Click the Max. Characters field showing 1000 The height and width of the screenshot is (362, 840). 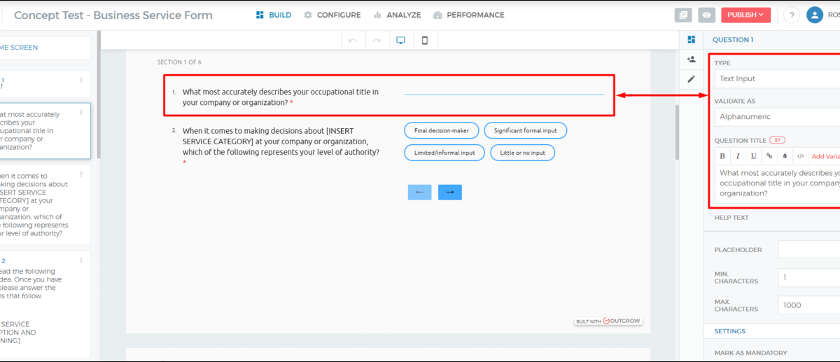pos(808,305)
